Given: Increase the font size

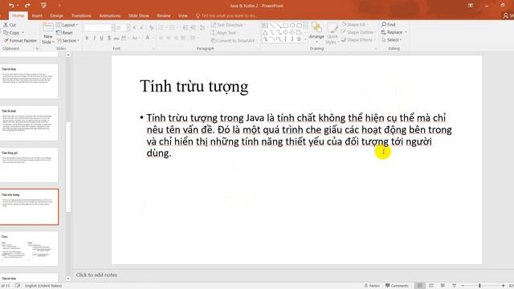Looking at the screenshot, I should pyautogui.click(x=134, y=28).
